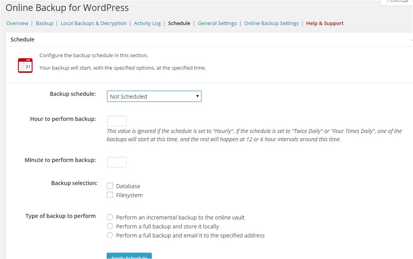The width and height of the screenshot is (413, 259).
Task: Open the Help tab at top right
Action: coord(397,2)
